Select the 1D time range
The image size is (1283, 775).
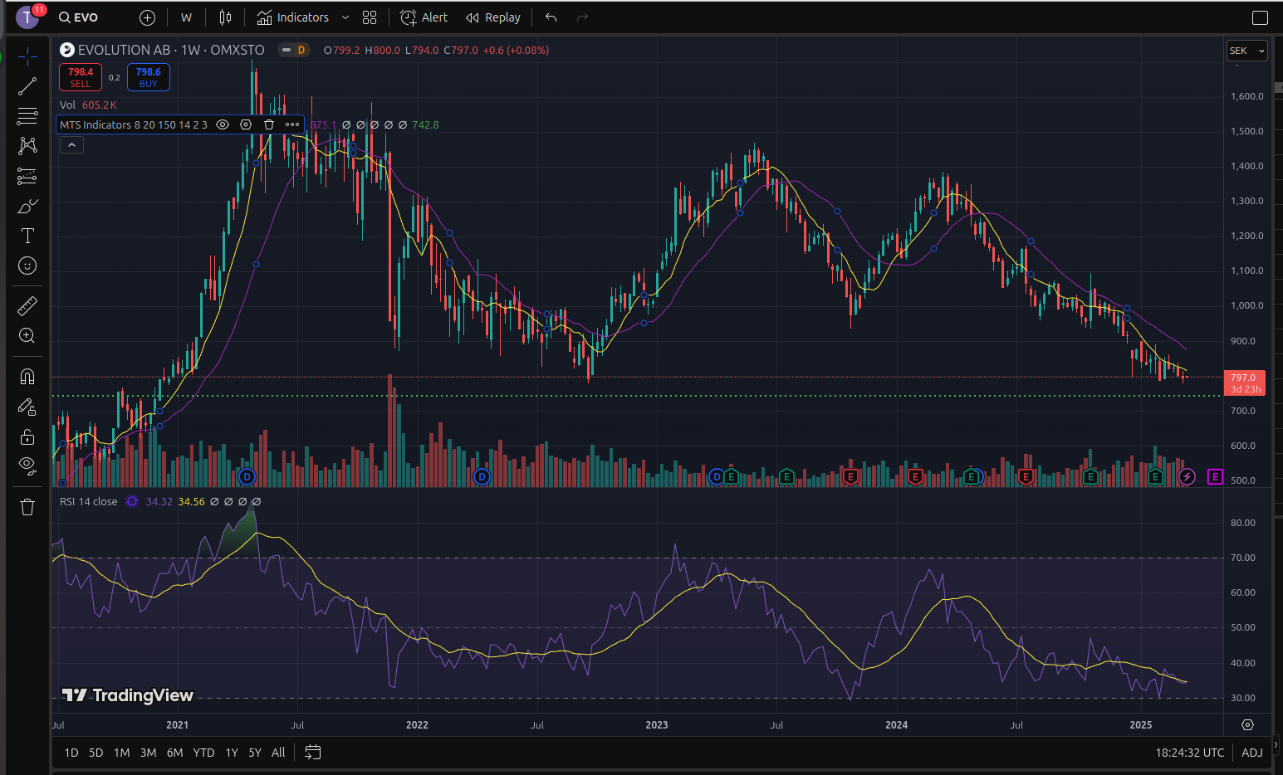[71, 753]
